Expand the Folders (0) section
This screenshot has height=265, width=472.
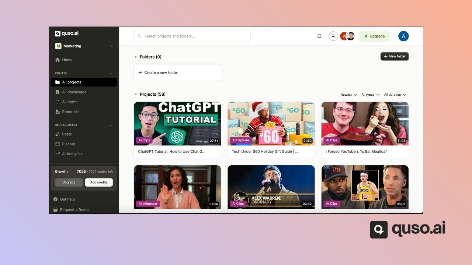tap(136, 57)
